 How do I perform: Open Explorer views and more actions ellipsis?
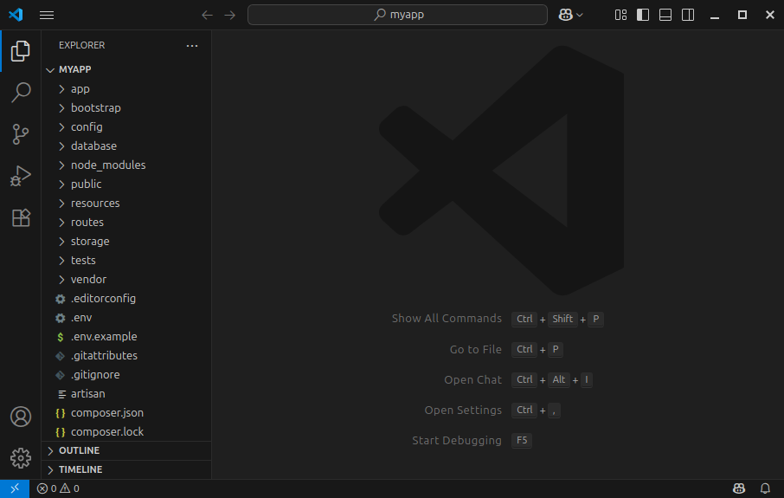(x=192, y=46)
